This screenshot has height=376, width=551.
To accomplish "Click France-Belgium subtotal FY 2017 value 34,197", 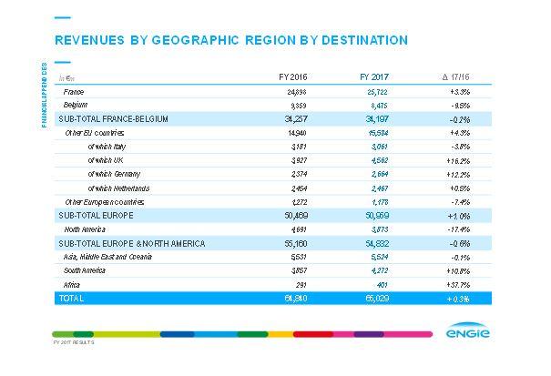I will tap(377, 119).
